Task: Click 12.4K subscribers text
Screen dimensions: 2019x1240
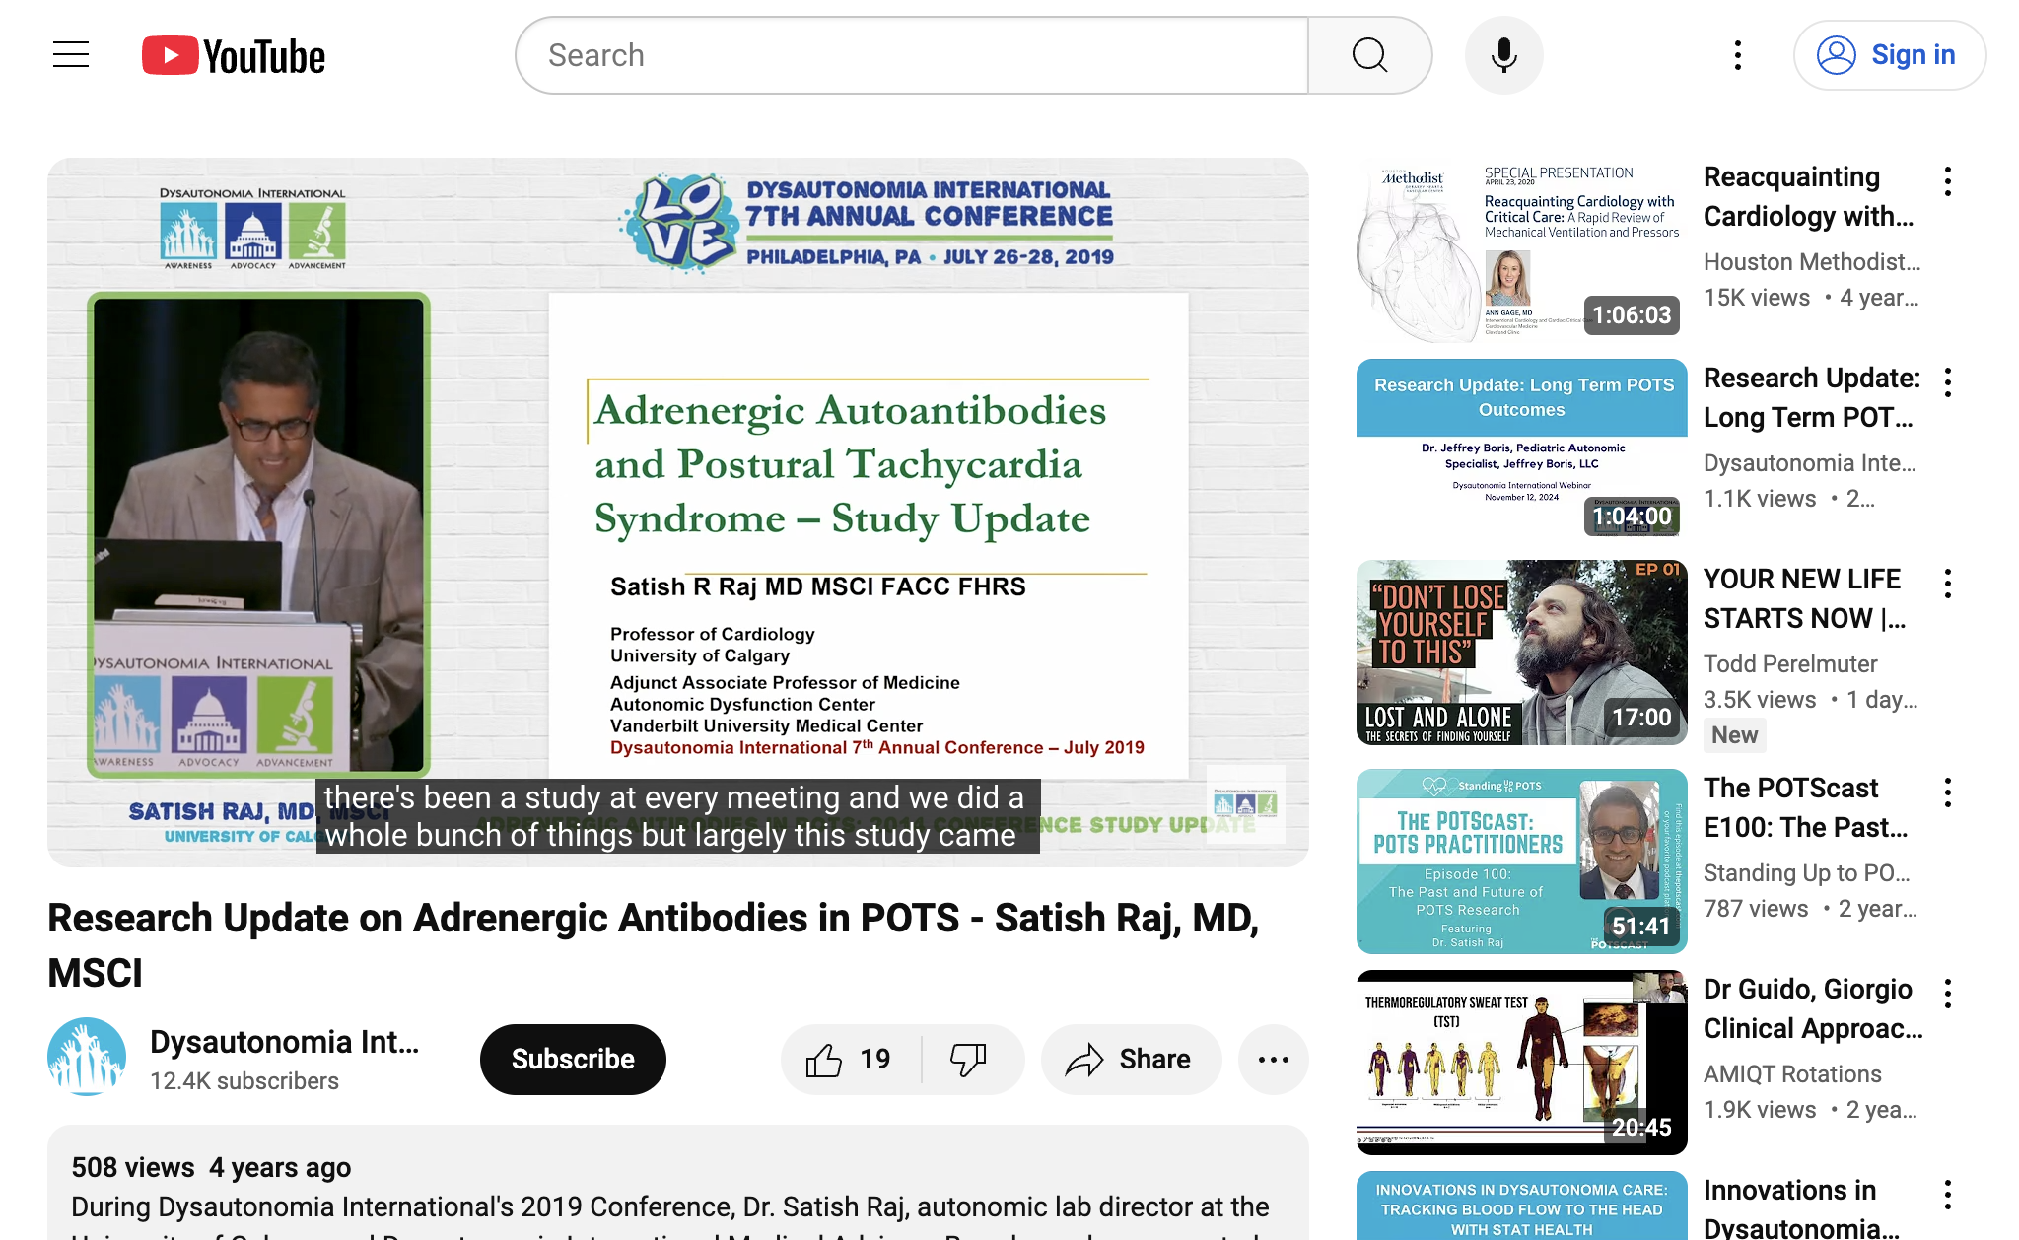Action: (x=244, y=1081)
